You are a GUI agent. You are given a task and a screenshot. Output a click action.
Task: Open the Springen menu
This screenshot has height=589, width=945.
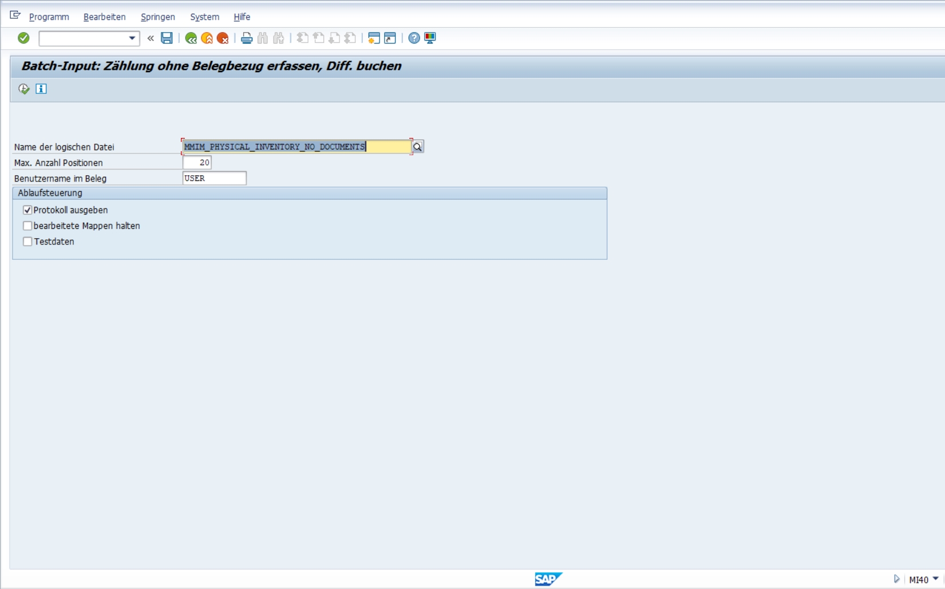pos(158,17)
